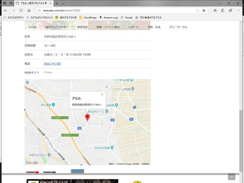Open the アルル website link
Viewport: 244px width, 183px height.
(48, 72)
